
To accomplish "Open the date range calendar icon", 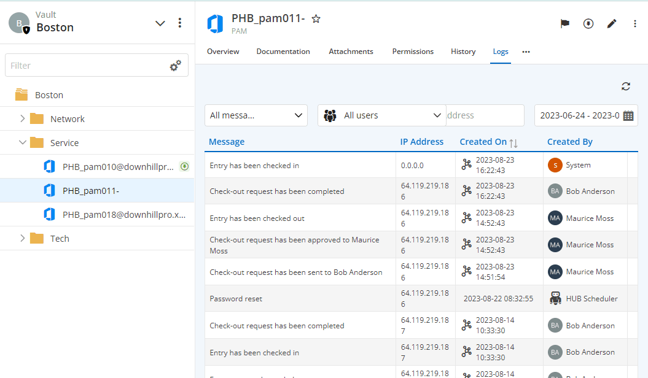I will pos(628,115).
